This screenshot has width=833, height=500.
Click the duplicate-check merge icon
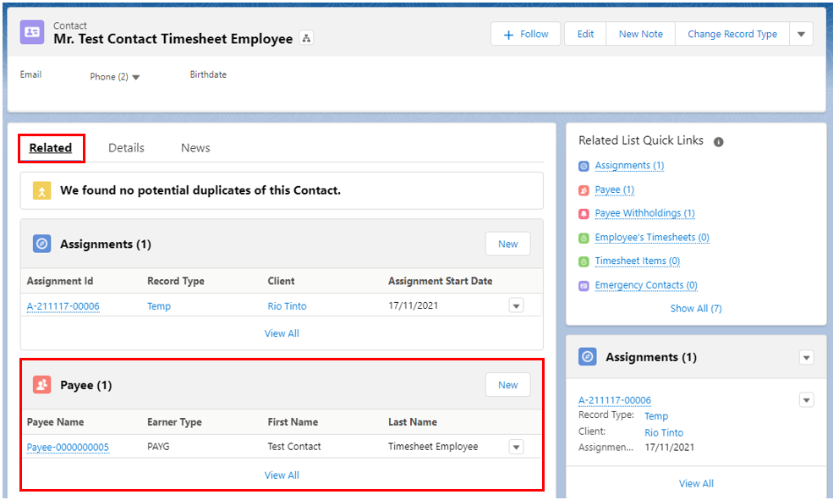click(x=41, y=190)
